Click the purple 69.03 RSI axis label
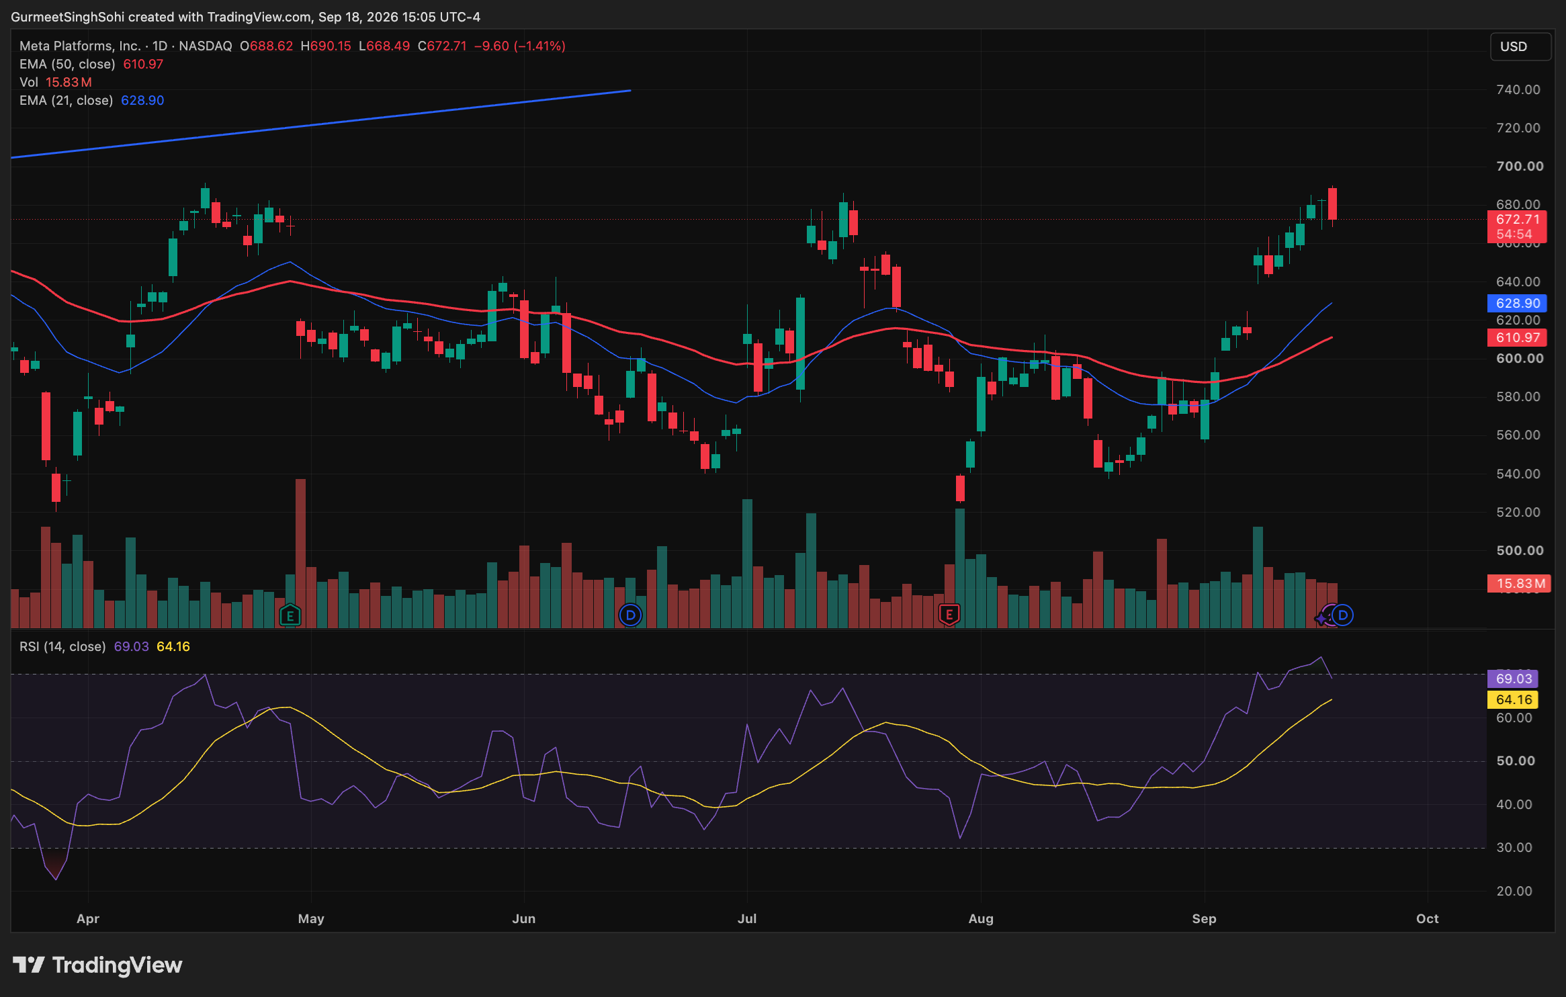 (x=1514, y=679)
